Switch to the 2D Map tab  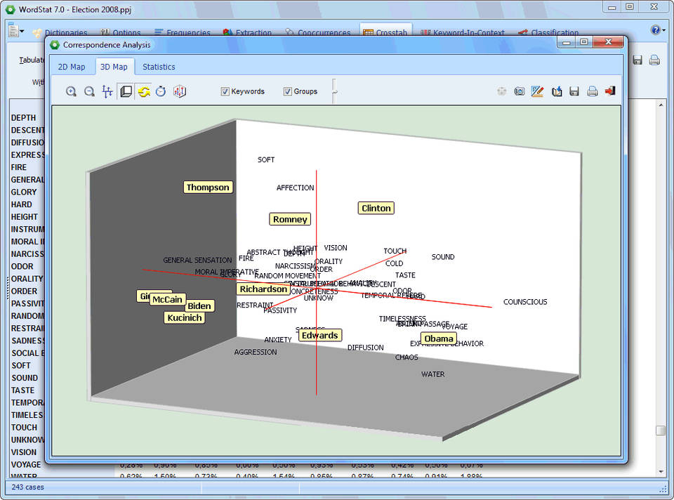(72, 67)
